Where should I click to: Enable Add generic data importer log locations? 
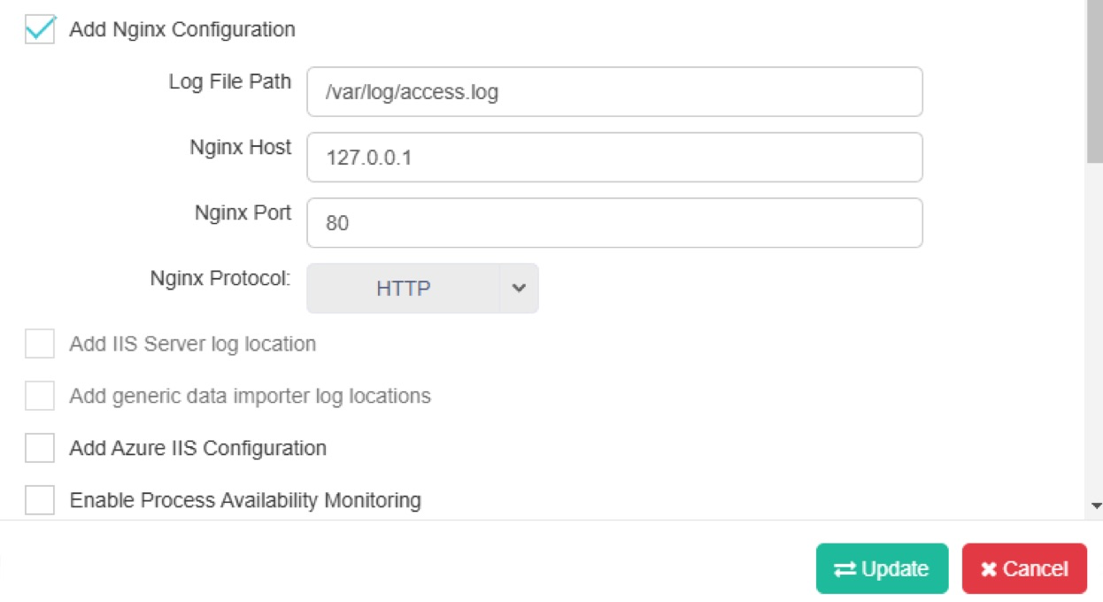tap(40, 396)
